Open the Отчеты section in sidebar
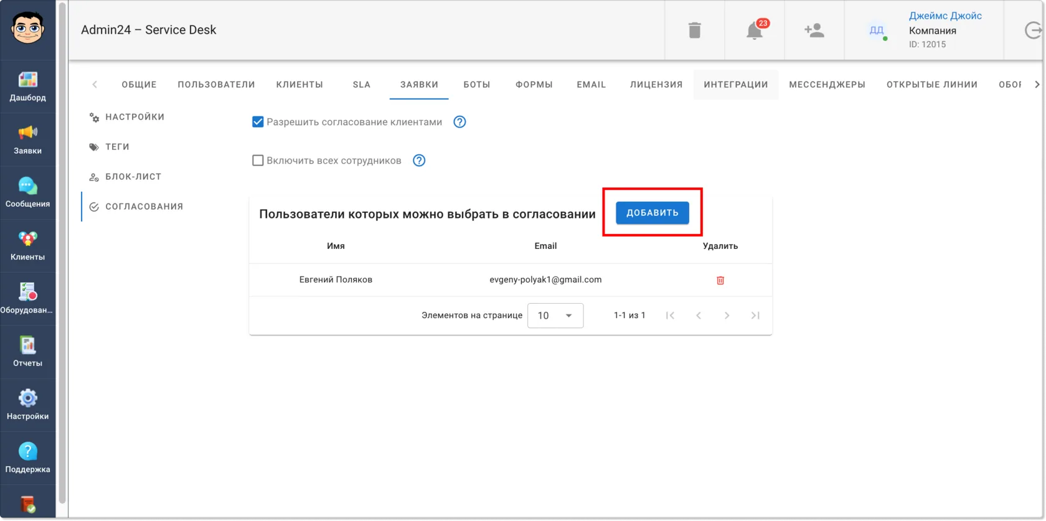 point(27,352)
